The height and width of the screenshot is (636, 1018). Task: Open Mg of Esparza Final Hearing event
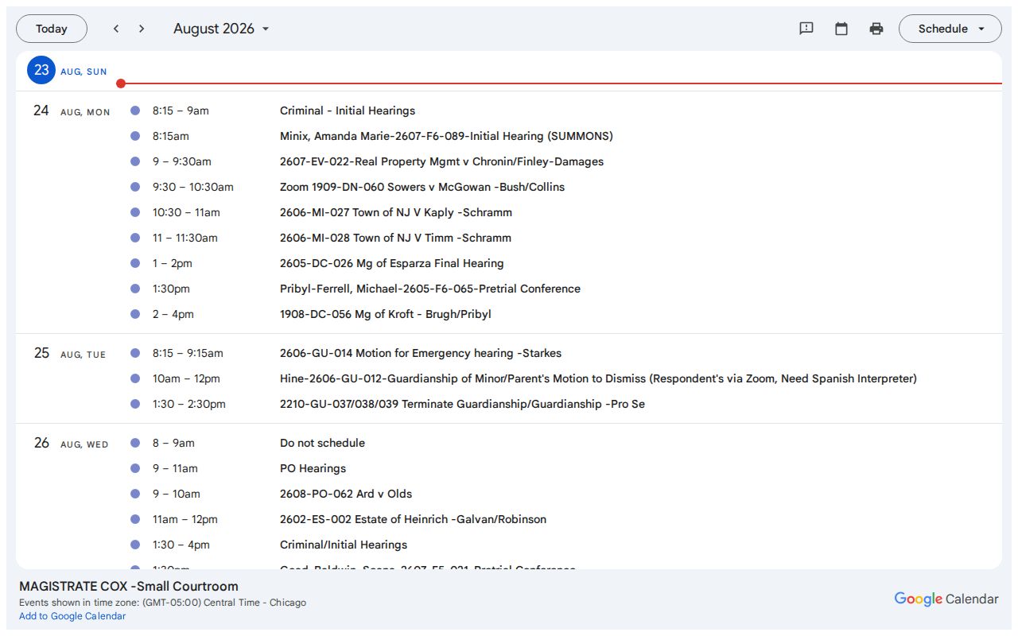(x=392, y=263)
